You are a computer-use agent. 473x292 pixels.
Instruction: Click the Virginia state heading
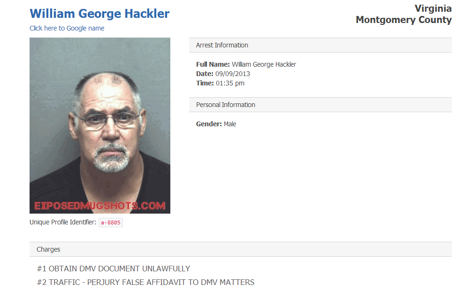pyautogui.click(x=433, y=8)
